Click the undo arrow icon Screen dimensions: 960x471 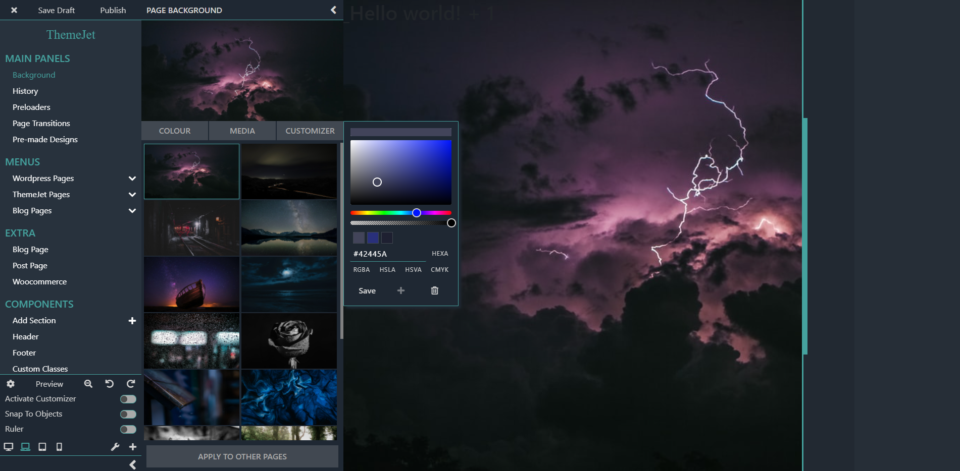109,384
